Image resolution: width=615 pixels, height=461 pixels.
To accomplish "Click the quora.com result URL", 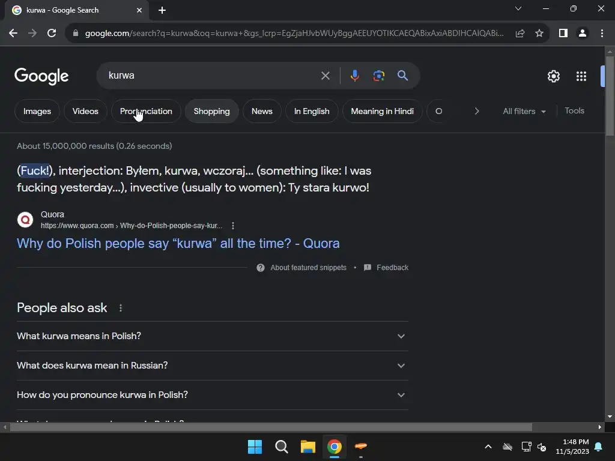I will click(x=132, y=226).
